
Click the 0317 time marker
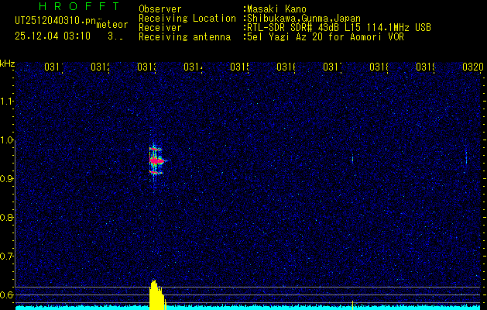[332, 67]
